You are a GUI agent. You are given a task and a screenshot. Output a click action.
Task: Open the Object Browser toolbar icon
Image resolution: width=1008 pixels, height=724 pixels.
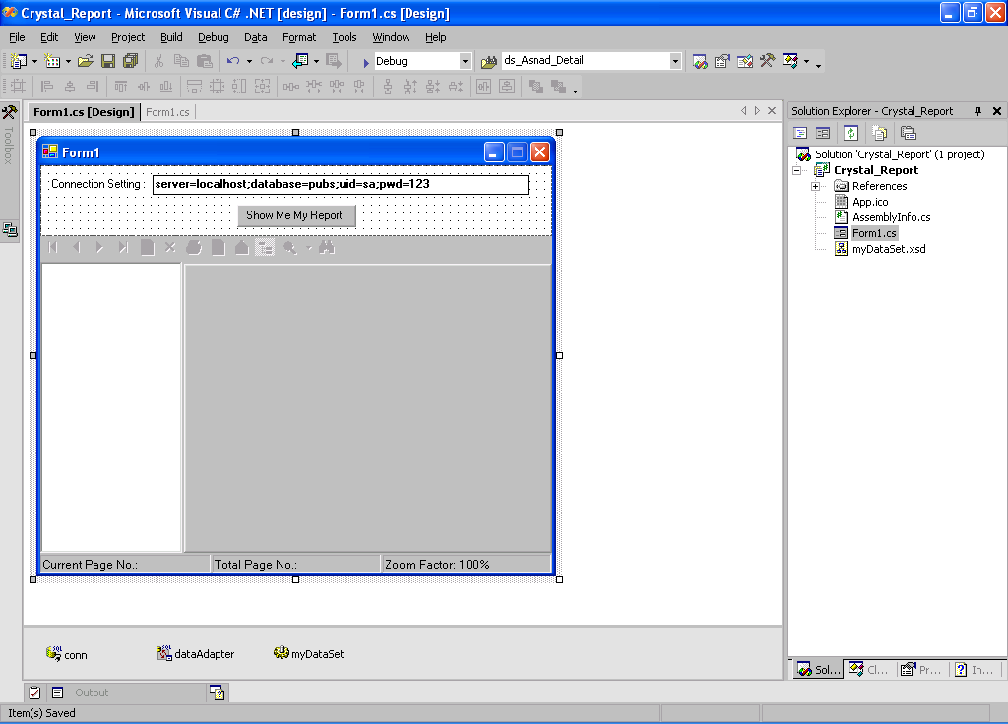pos(745,62)
